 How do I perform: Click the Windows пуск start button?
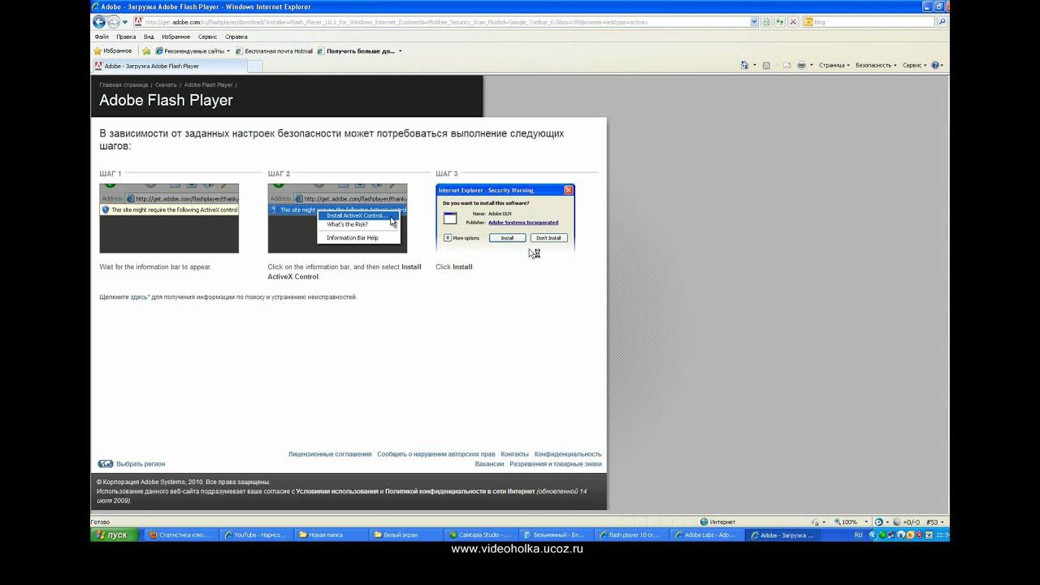click(113, 535)
